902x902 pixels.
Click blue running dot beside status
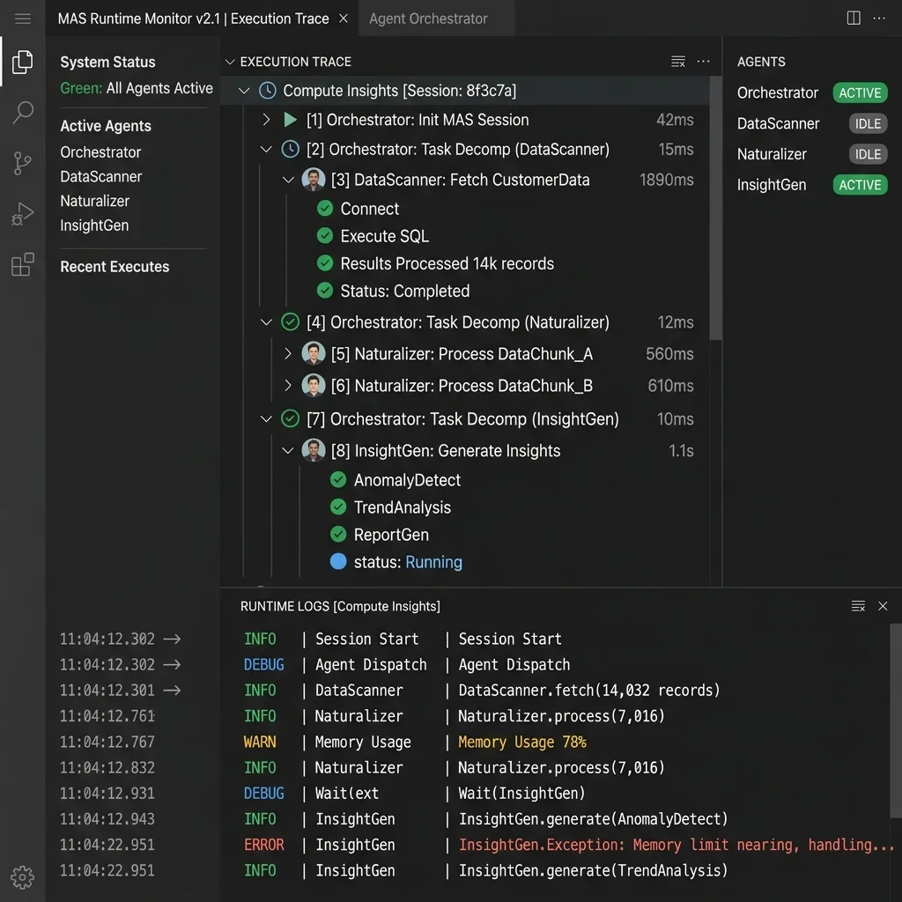[x=338, y=561]
